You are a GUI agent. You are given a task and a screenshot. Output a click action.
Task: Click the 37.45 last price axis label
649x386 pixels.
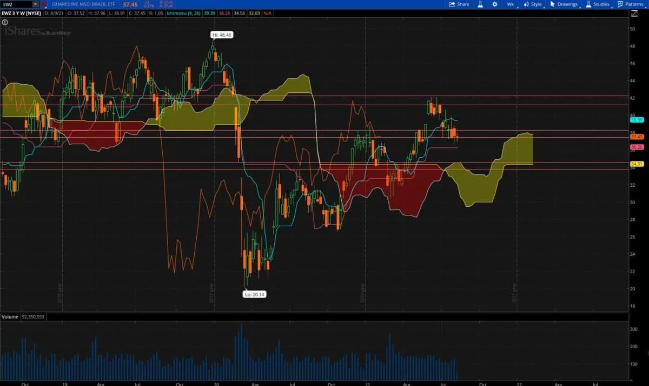click(x=637, y=137)
